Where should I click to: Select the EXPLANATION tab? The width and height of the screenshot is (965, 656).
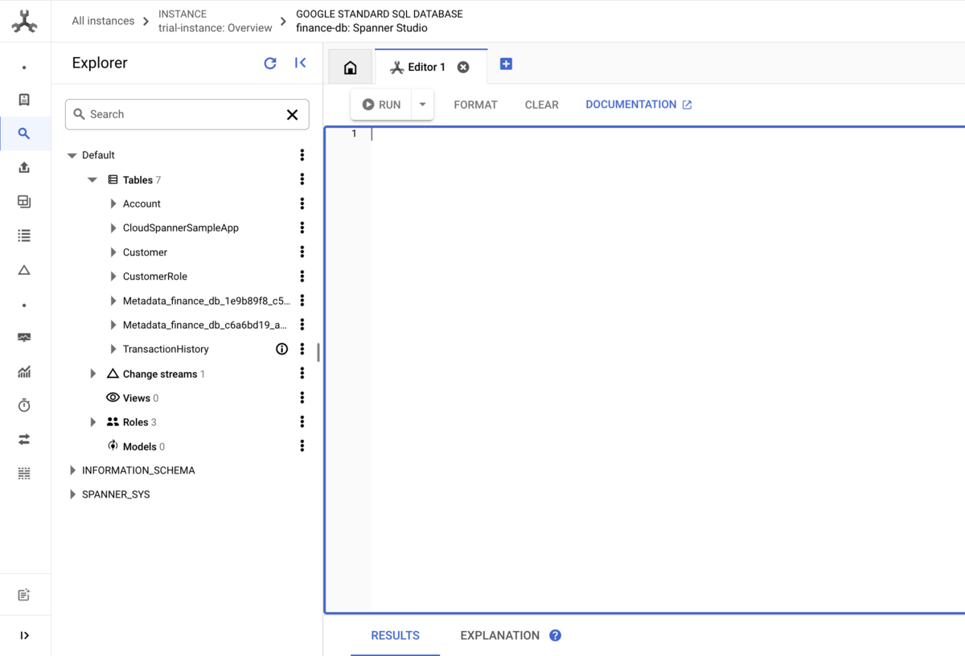point(498,635)
